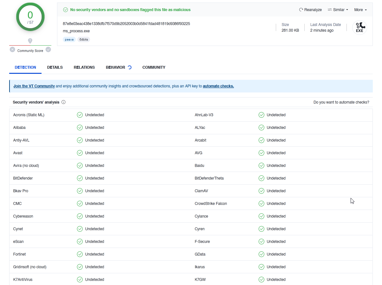Screen dimensions: 382x285
Task: Click the GData vendor name
Action: tap(200, 254)
